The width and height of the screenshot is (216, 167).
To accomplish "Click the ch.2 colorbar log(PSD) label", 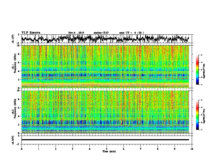I will [204, 116].
